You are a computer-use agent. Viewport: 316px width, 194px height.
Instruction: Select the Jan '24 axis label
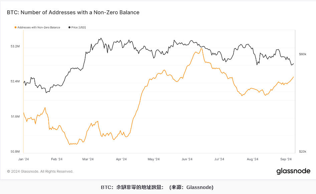(x=23, y=159)
